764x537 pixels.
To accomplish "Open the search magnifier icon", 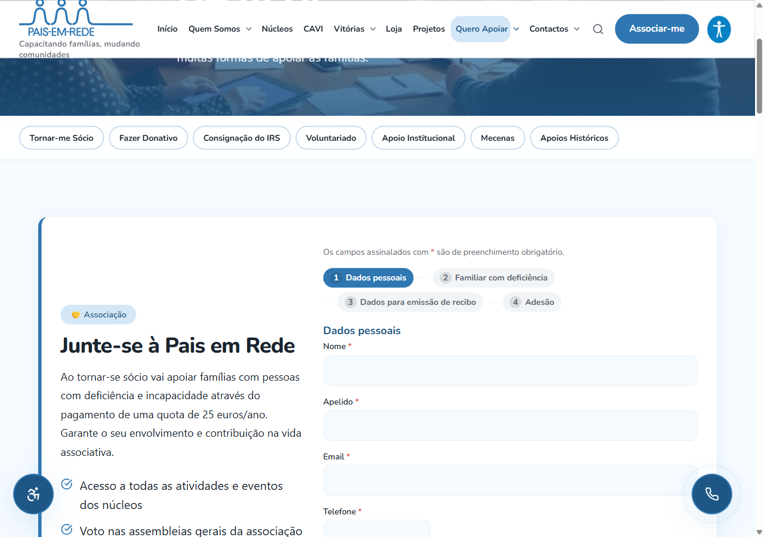I will click(598, 29).
